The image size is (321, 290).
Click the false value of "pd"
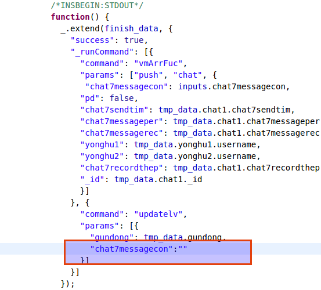click(122, 99)
